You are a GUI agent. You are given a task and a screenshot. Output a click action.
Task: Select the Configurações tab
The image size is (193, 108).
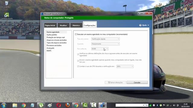[90, 25]
